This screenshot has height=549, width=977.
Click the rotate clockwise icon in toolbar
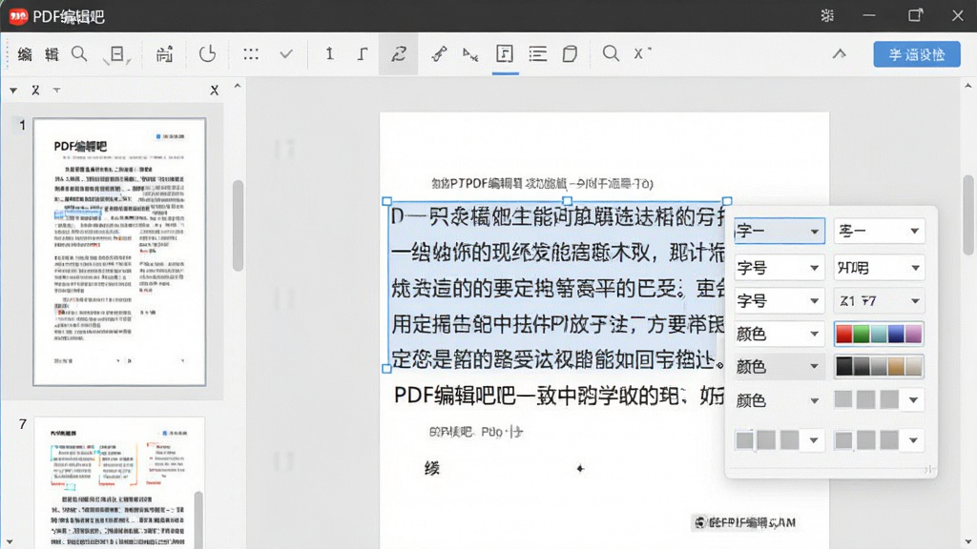(x=207, y=54)
